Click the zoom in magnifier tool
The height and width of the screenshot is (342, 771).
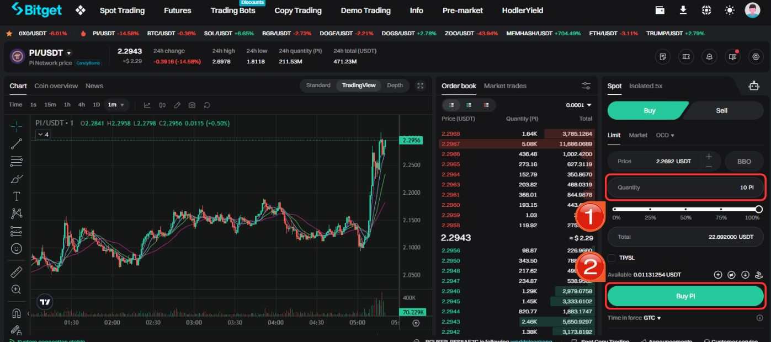coord(17,290)
